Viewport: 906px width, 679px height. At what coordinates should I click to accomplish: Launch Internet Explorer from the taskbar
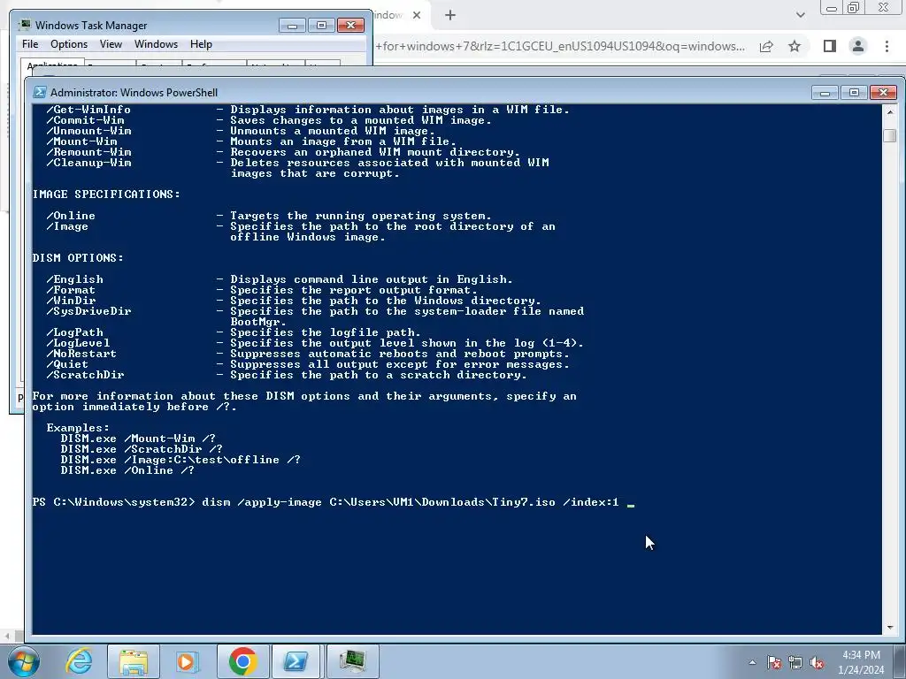[79, 661]
